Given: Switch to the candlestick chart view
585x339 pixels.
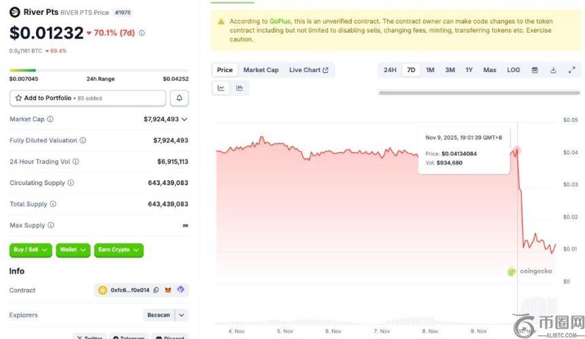Looking at the screenshot, I should point(239,88).
